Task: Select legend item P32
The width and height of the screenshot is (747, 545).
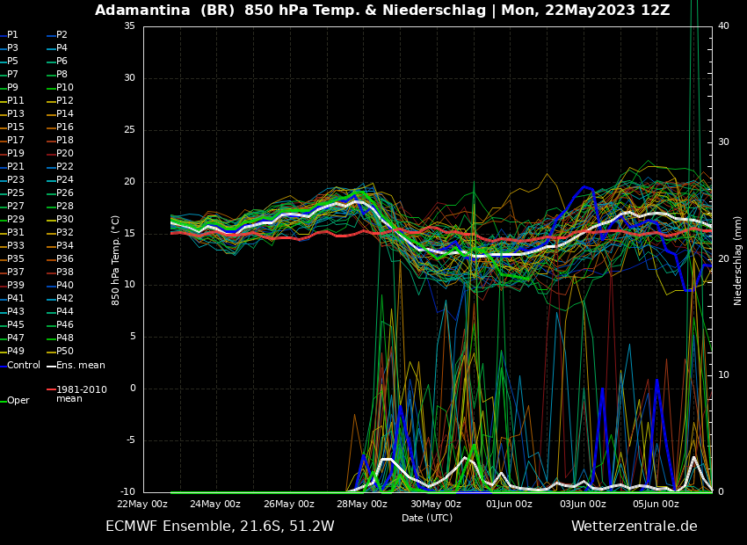Action: pyautogui.click(x=60, y=232)
